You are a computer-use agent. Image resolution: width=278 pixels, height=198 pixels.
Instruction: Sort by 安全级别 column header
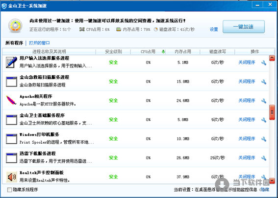click(113, 52)
